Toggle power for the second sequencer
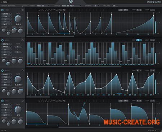Image resolution: width=162 pixels, height=132 pixels. [x=3, y=40]
